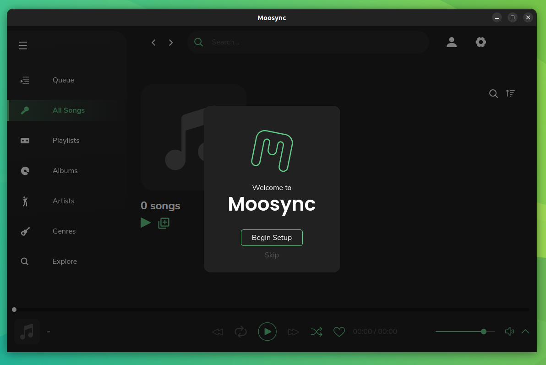
Task: Open the user account profile icon
Action: [452, 42]
